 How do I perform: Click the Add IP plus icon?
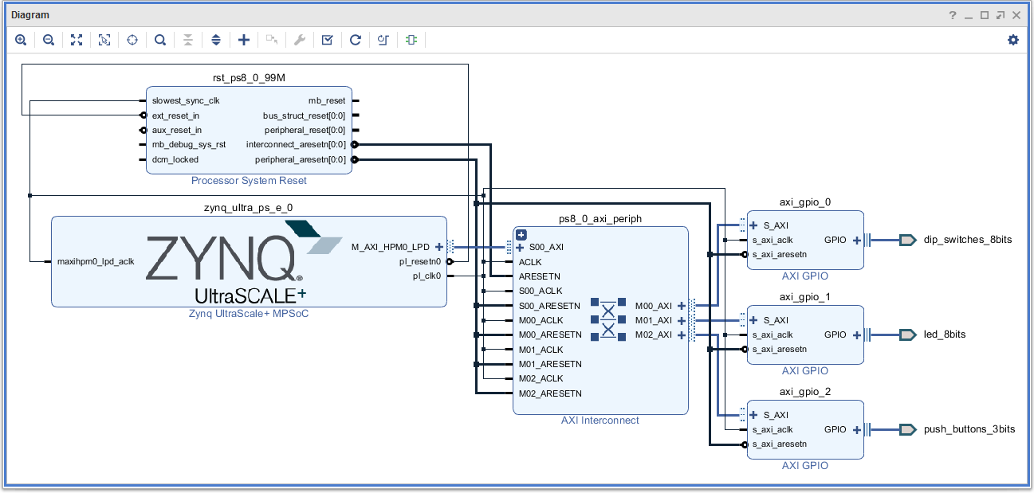244,40
